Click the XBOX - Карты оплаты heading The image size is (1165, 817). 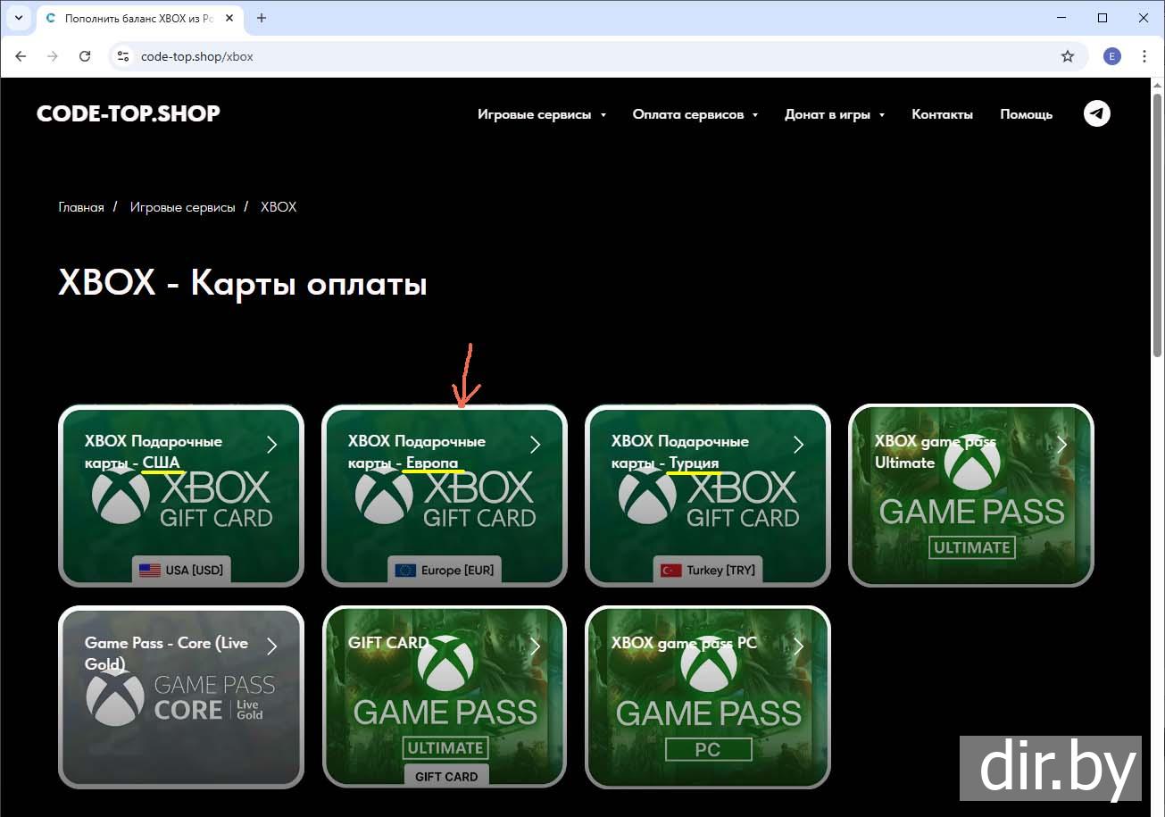click(x=243, y=284)
